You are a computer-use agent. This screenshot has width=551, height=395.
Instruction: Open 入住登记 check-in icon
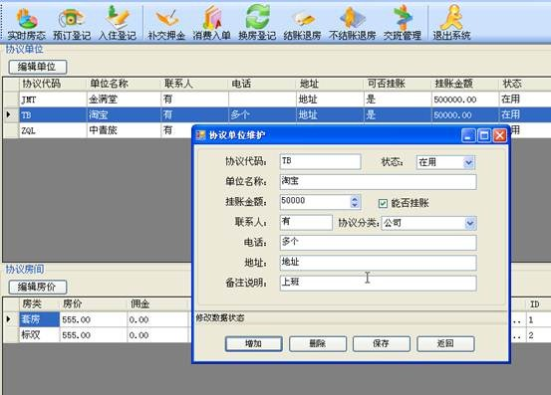pyautogui.click(x=118, y=24)
